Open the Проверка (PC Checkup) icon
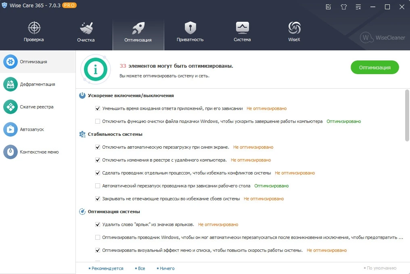 click(x=34, y=28)
